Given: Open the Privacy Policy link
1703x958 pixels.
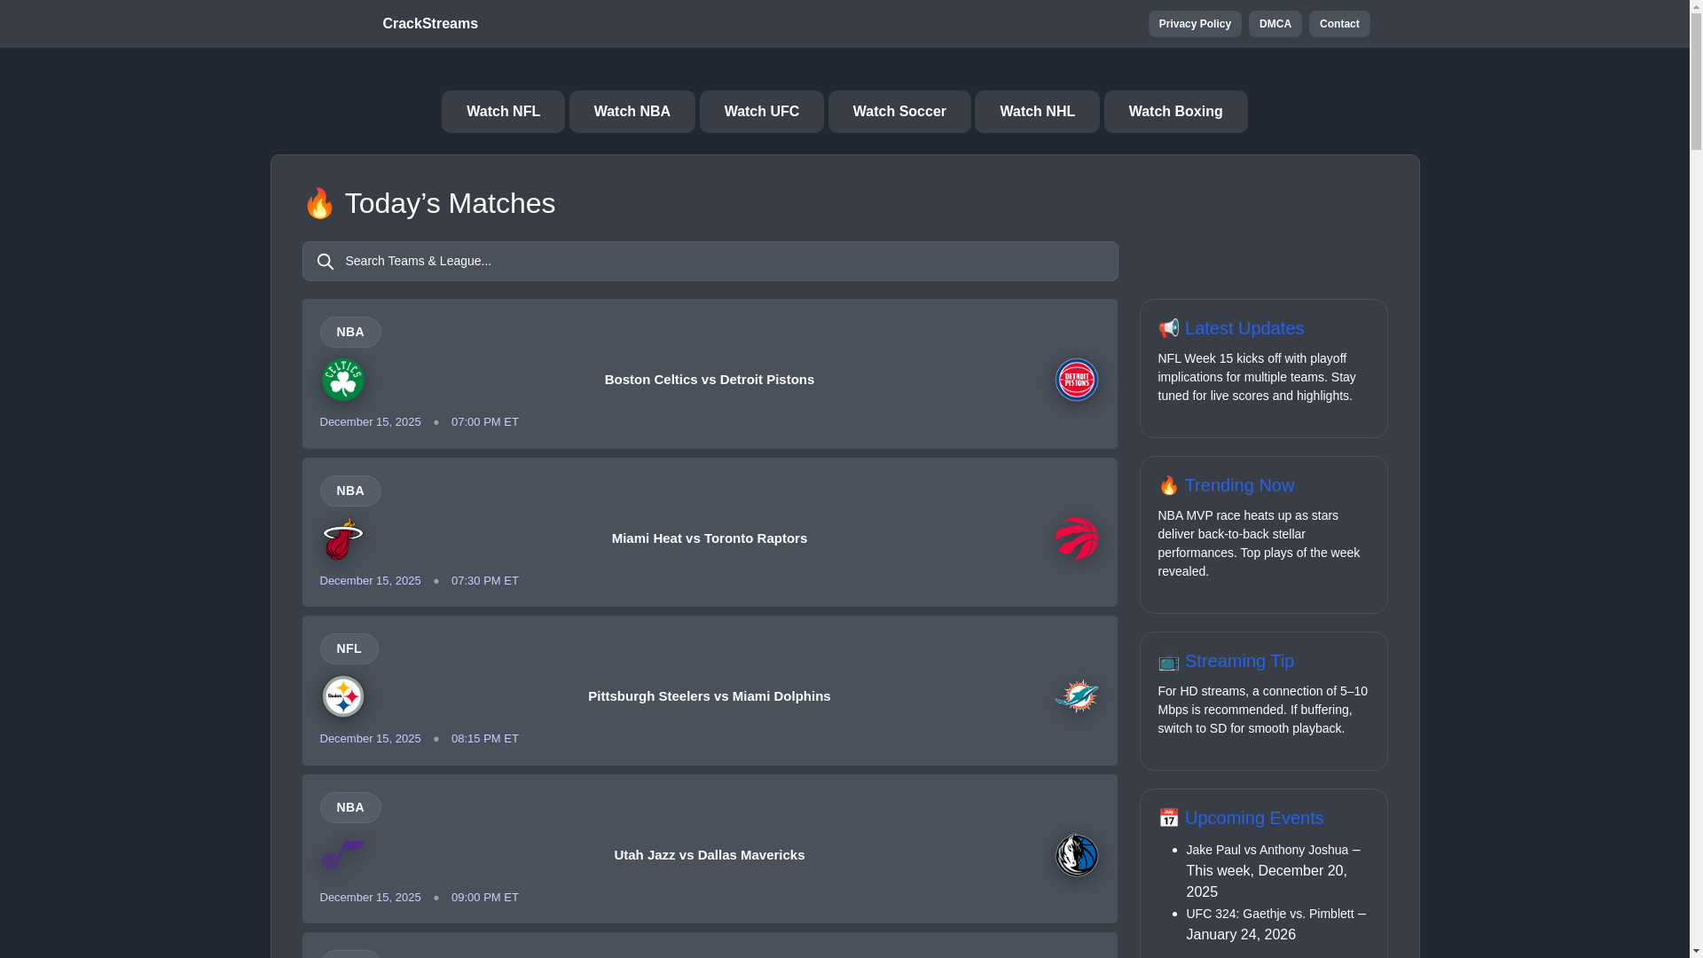Looking at the screenshot, I should (x=1194, y=24).
